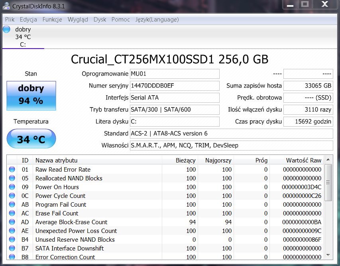Click the attribute list scrollbar thumb

pyautogui.click(x=328, y=182)
